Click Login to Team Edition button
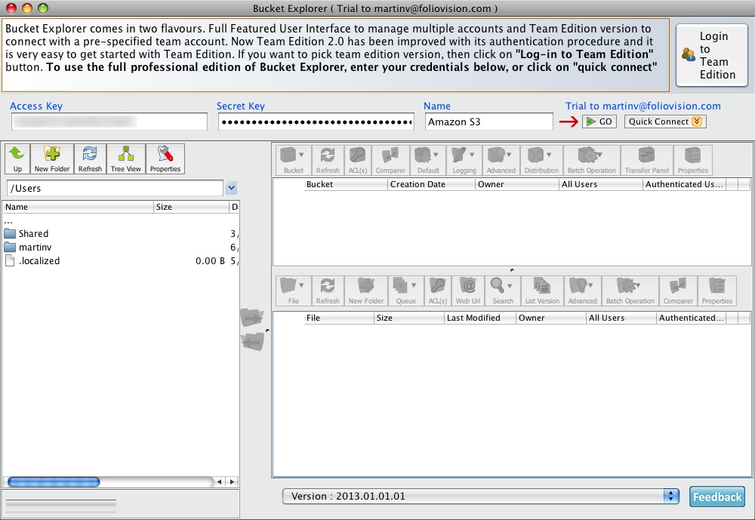Screen dimensions: 755x520 (x=712, y=55)
